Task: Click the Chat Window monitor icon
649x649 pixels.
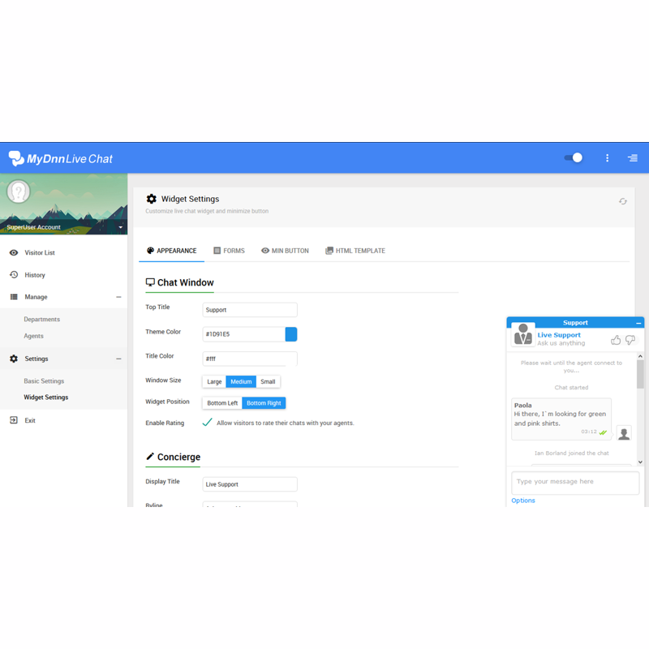Action: coord(150,282)
